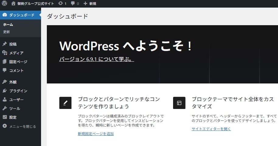Click the WordPress へようこそ！ heading
Image resolution: width=278 pixels, height=146 pixels.
tap(126, 46)
